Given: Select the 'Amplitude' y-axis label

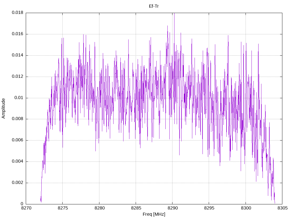Looking at the screenshot, I should (3, 108).
